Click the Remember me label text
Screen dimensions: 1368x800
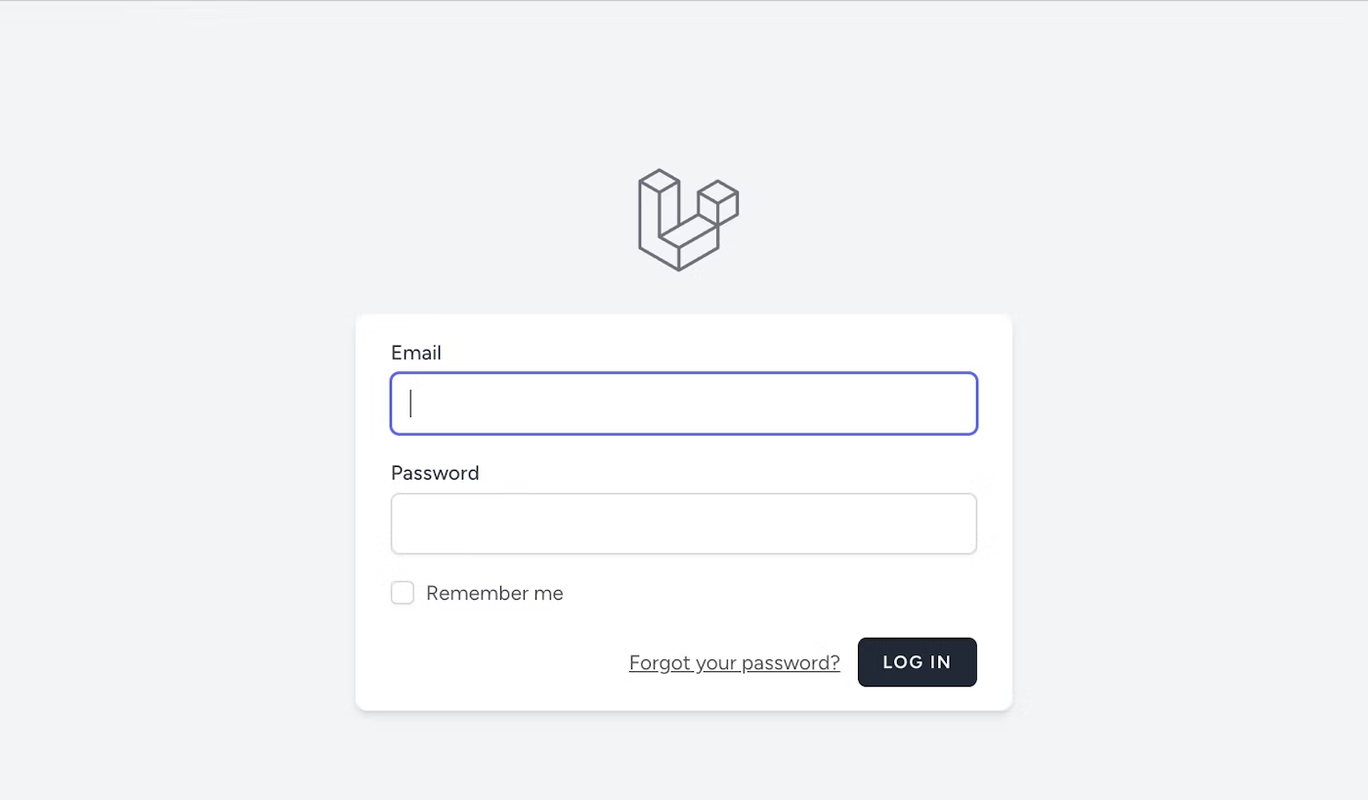pos(494,593)
